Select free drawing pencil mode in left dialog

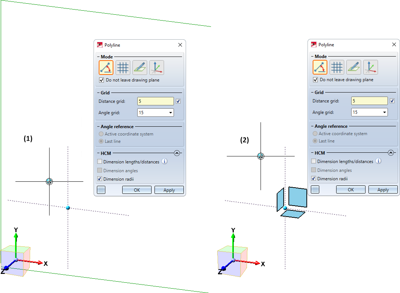coord(139,68)
